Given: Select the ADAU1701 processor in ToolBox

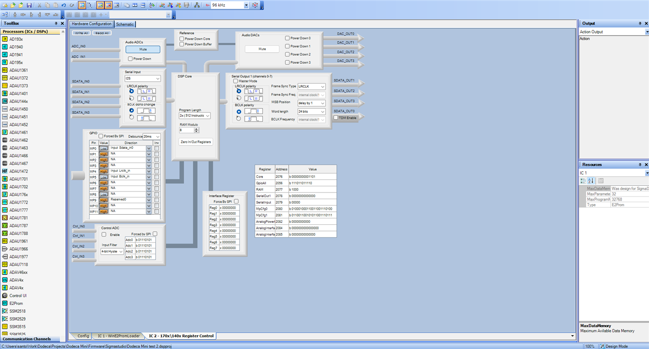Looking at the screenshot, I should (x=18, y=179).
